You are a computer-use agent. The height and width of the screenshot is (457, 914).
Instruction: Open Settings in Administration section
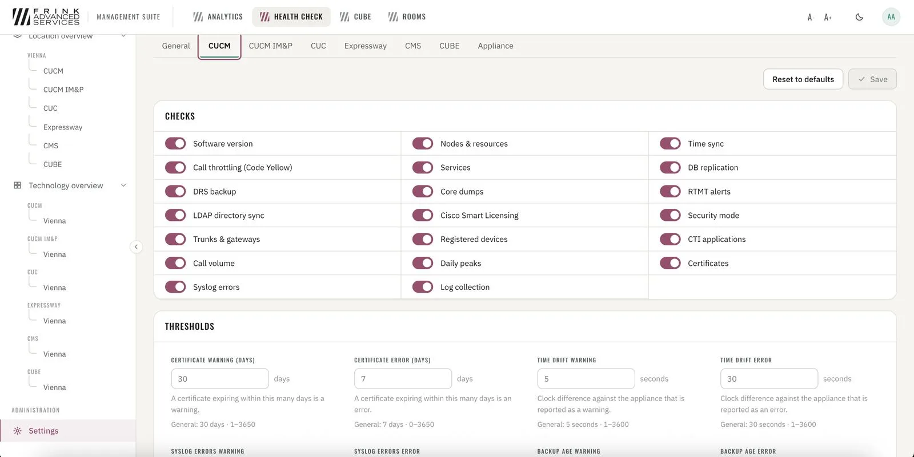coord(68,431)
